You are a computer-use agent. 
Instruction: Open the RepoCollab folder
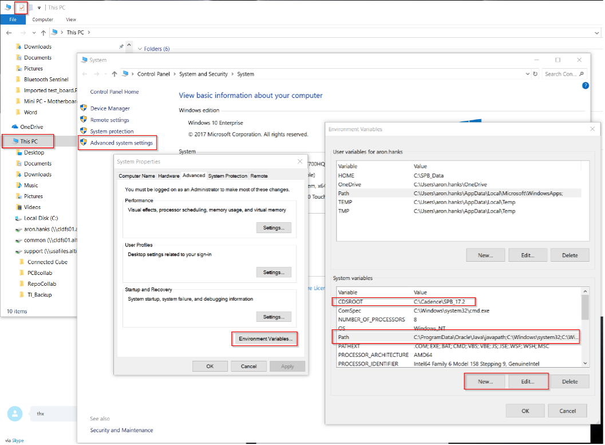tap(42, 283)
